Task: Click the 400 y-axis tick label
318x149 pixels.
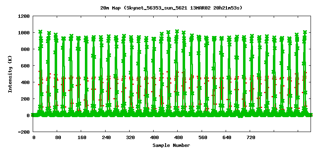Action: point(26,82)
